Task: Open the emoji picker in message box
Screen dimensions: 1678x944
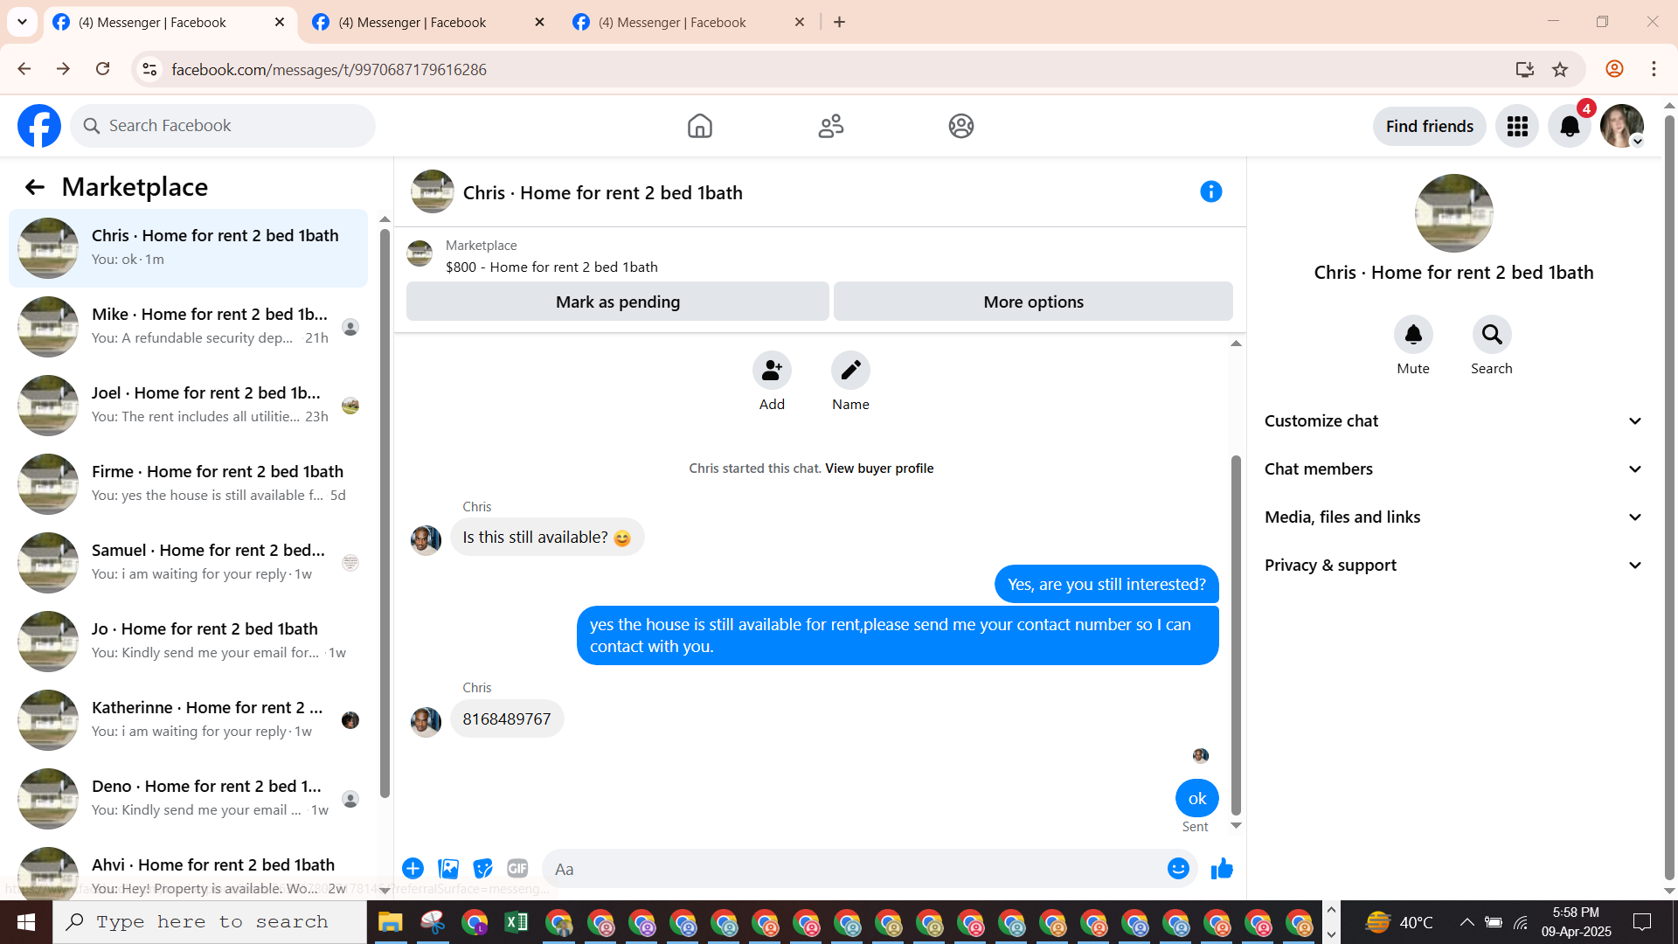Action: (1178, 869)
